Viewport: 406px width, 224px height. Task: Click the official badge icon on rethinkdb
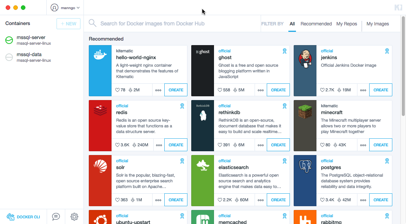(x=285, y=106)
